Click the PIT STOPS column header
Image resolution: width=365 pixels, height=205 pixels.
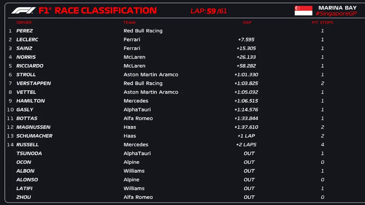click(322, 23)
